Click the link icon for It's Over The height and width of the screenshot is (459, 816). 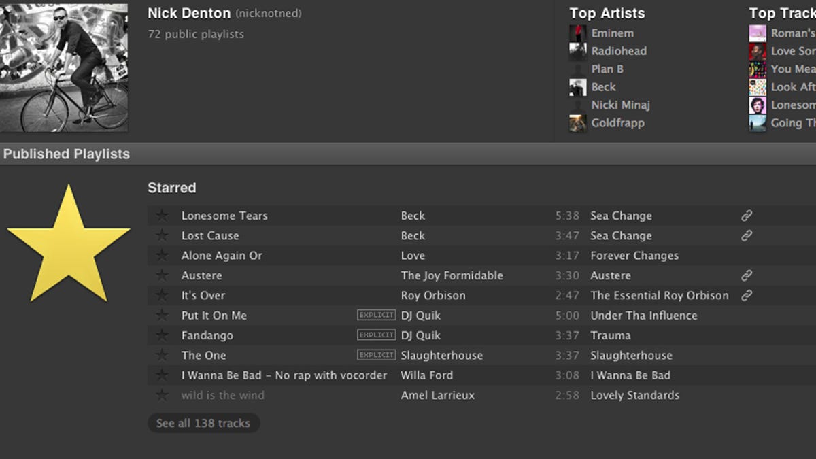(747, 296)
